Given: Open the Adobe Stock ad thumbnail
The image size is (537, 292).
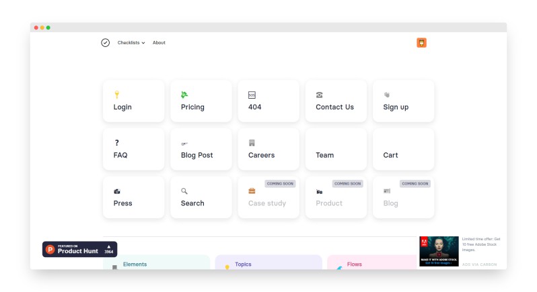Looking at the screenshot, I should (x=439, y=251).
